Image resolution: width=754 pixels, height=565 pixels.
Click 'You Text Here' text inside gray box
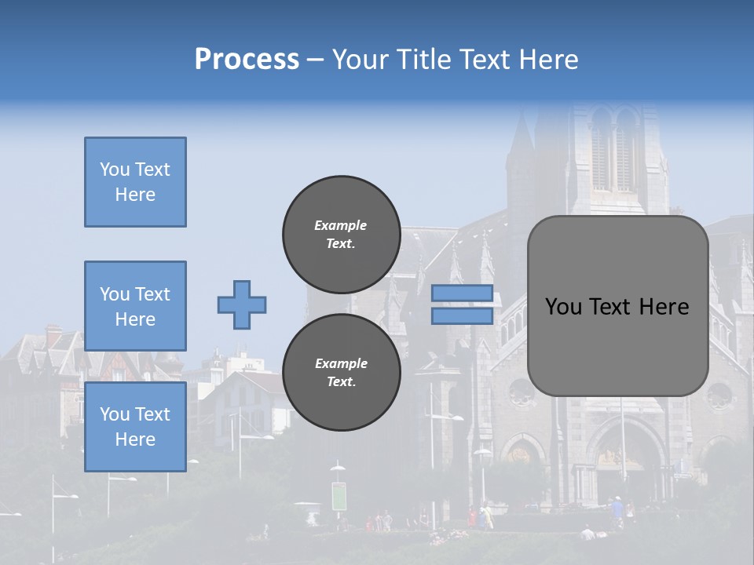tap(617, 306)
